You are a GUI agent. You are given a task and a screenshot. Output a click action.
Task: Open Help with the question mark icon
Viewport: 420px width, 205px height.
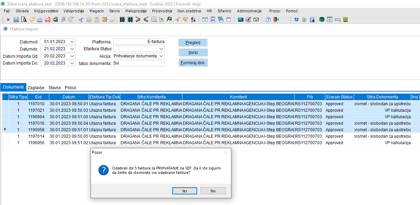(268, 20)
